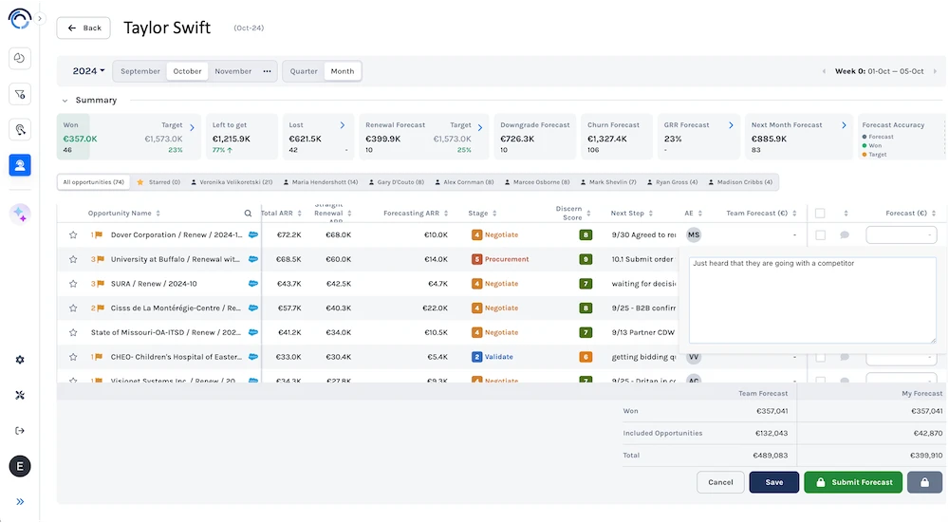Switch to the November month tab

pos(233,71)
